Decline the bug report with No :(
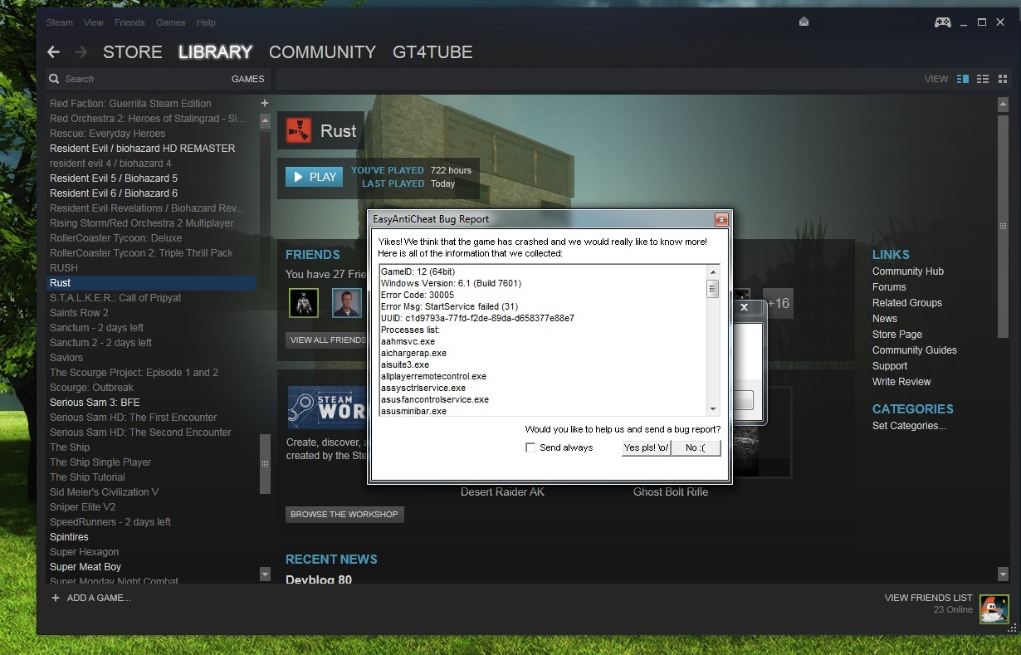 point(696,447)
